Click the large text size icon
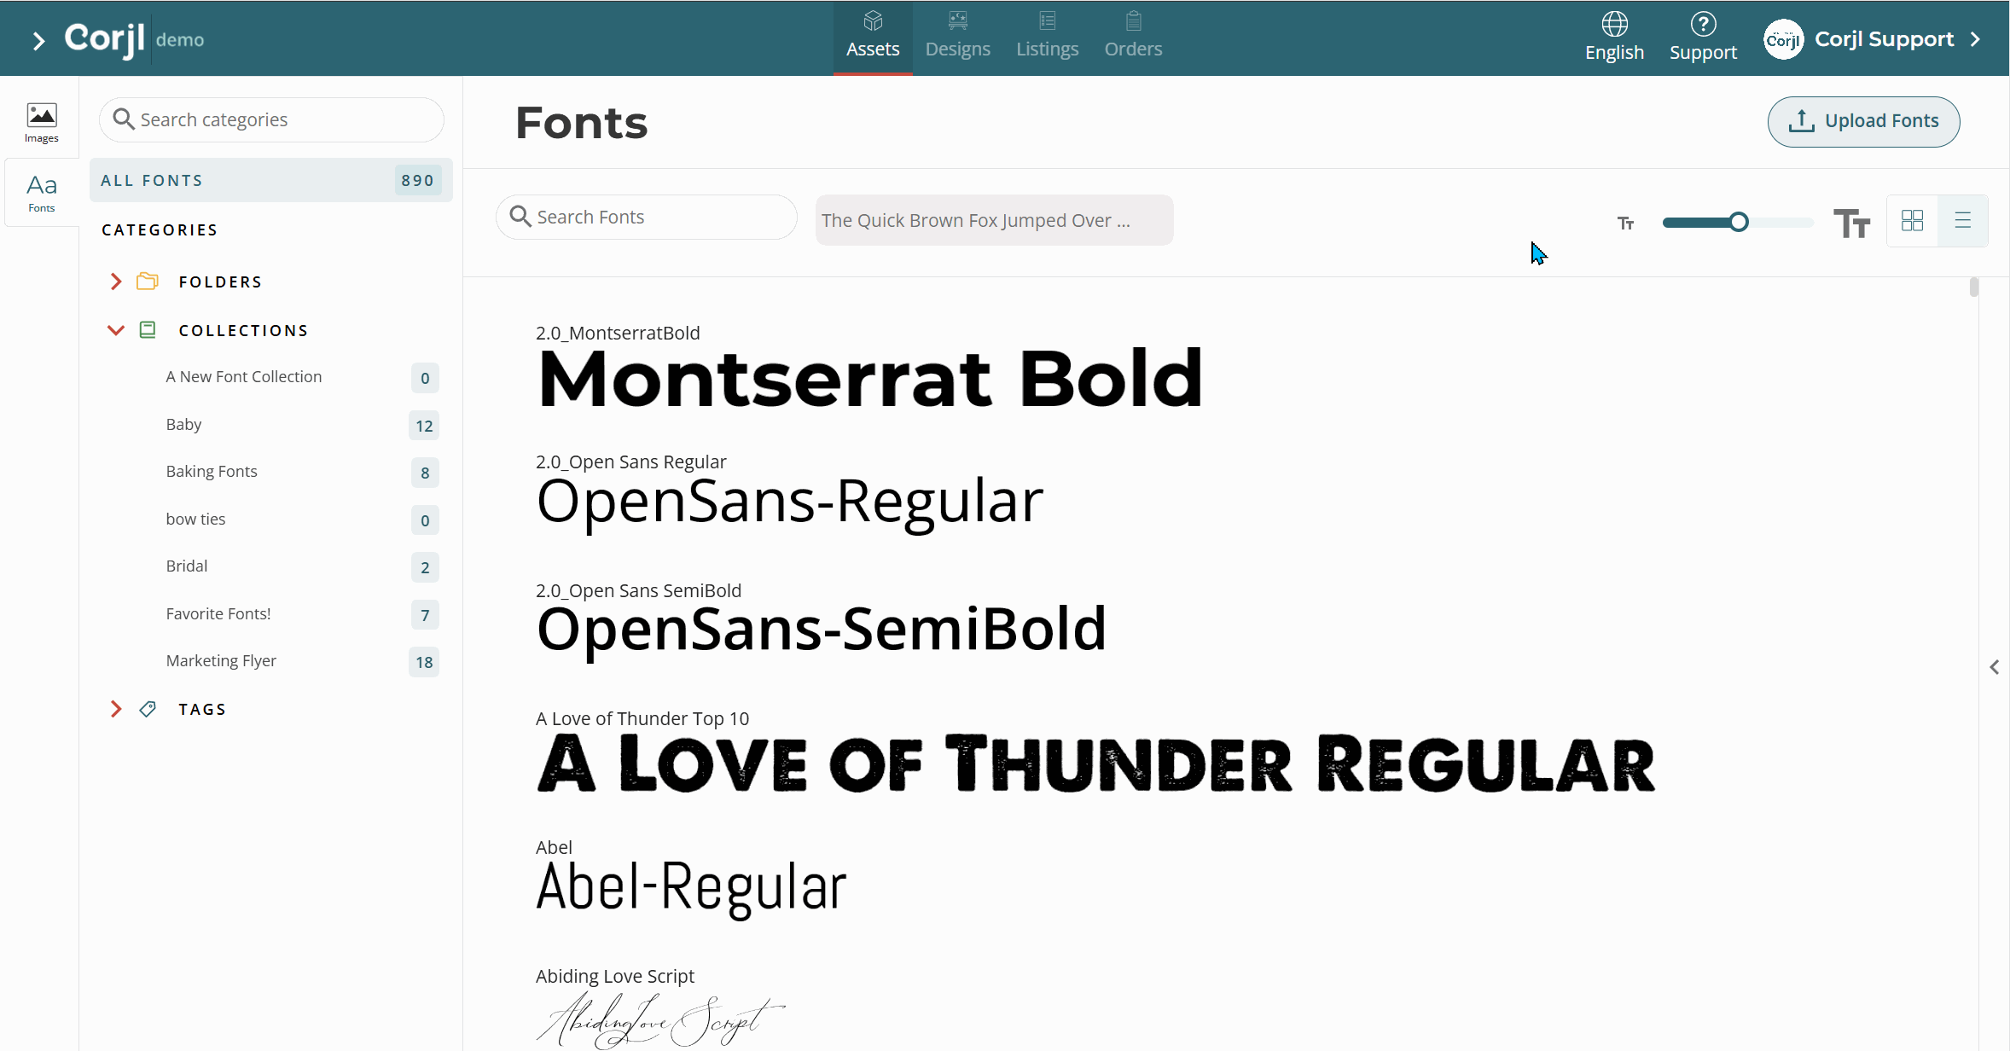 point(1851,223)
